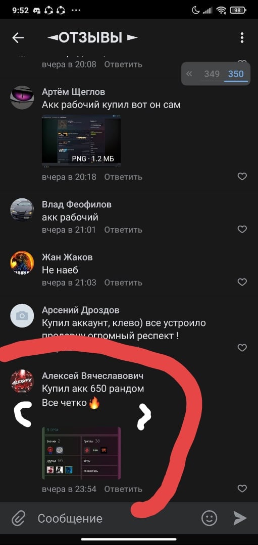Open Алексей Вячеславович's profile name
258x545 pixels.
coord(92,376)
